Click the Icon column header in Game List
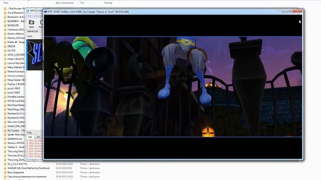 30,36
